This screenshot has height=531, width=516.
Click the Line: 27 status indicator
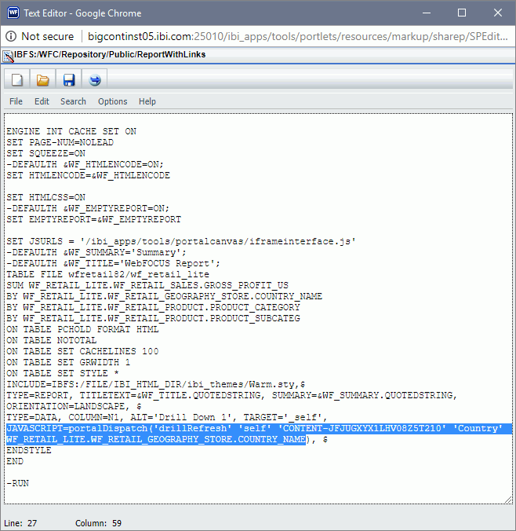pyautogui.click(x=20, y=523)
